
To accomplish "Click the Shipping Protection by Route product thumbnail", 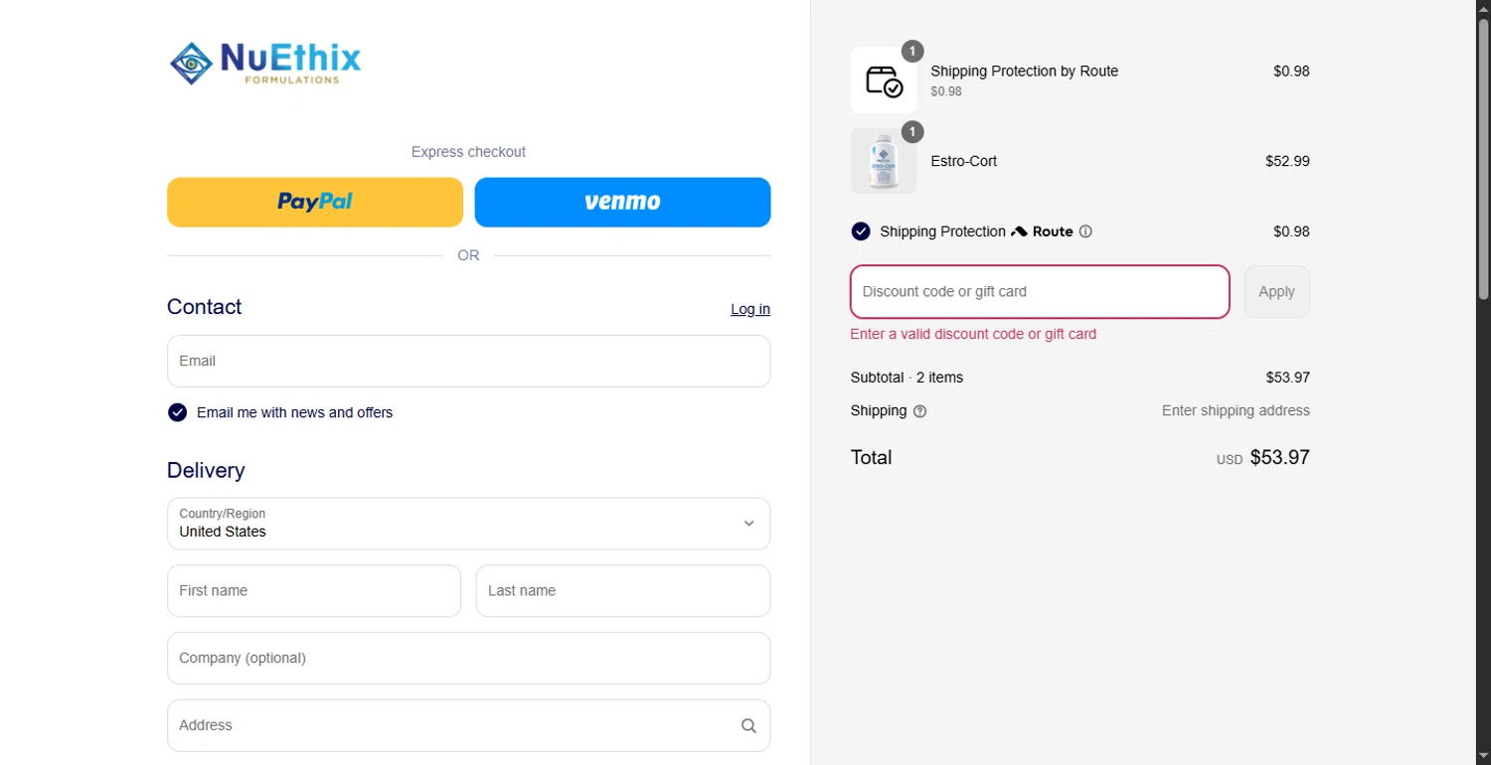I will click(x=884, y=80).
